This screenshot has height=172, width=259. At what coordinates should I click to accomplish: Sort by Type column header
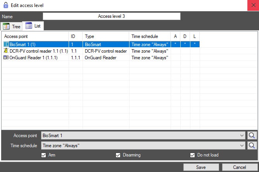(106, 36)
